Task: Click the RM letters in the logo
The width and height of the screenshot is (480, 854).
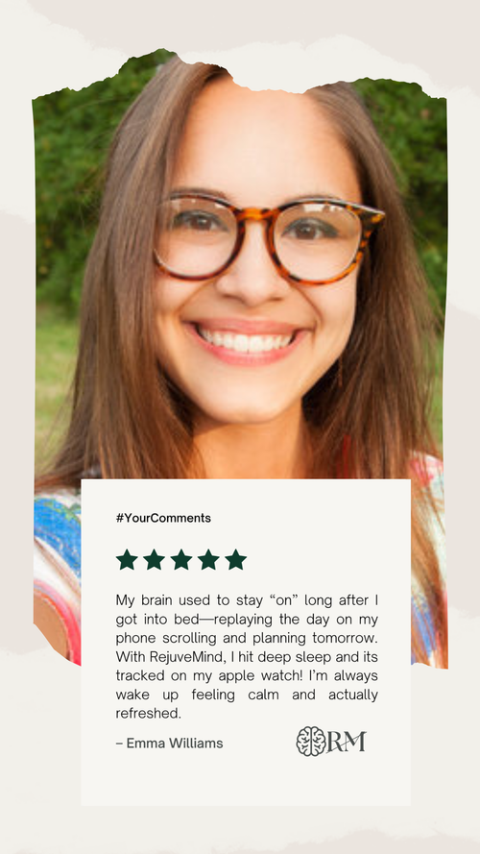Action: (x=347, y=742)
